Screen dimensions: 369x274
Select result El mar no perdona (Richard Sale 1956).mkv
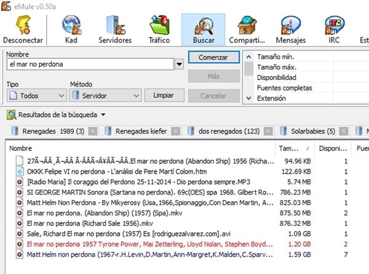coord(90,223)
